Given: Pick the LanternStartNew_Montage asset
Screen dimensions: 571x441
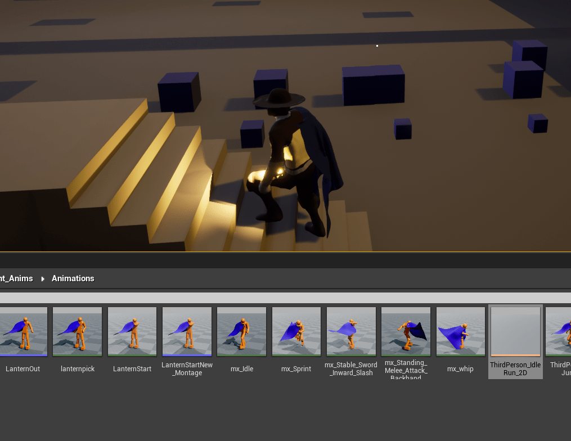Looking at the screenshot, I should (187, 332).
